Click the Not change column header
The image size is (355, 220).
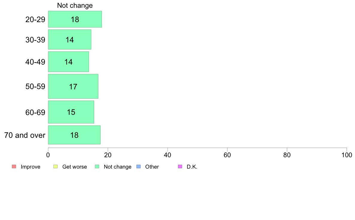point(75,5)
